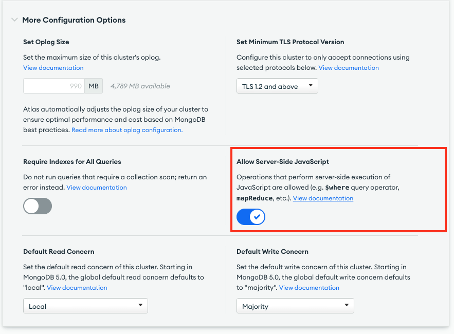Image resolution: width=454 pixels, height=334 pixels.
Task: Open View documentation for Default Write Concern
Action: [309, 288]
